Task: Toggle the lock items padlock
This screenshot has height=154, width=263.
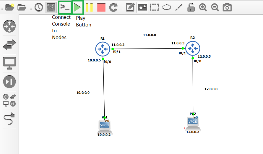Action: pos(191,7)
